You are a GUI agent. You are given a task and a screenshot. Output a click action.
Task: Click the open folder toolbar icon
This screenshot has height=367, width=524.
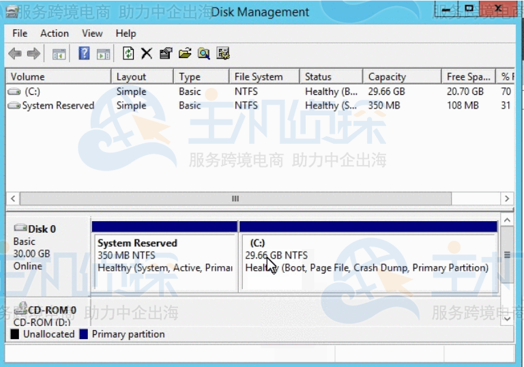185,54
